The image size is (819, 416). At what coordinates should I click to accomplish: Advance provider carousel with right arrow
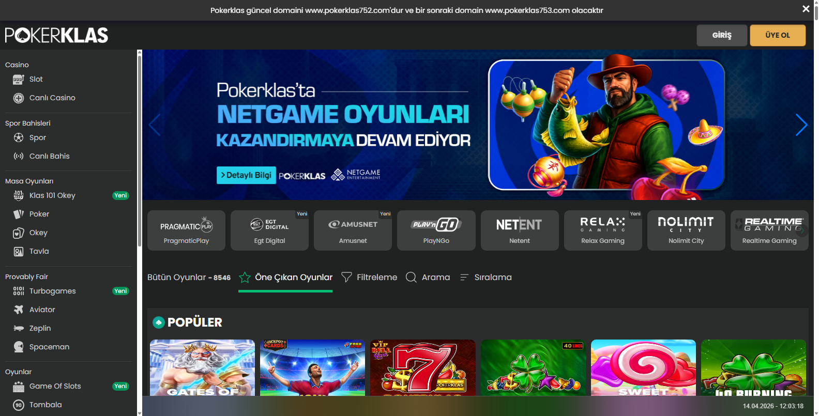pos(802,230)
